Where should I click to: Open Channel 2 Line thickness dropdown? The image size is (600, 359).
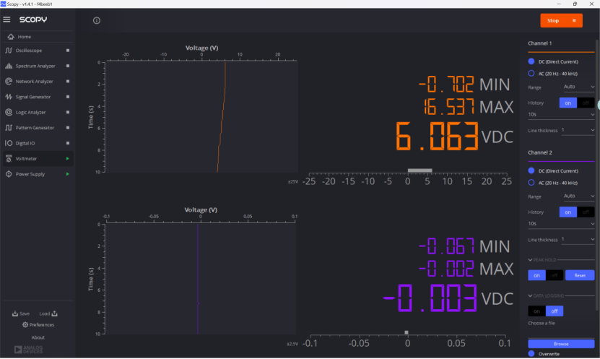coord(578,239)
